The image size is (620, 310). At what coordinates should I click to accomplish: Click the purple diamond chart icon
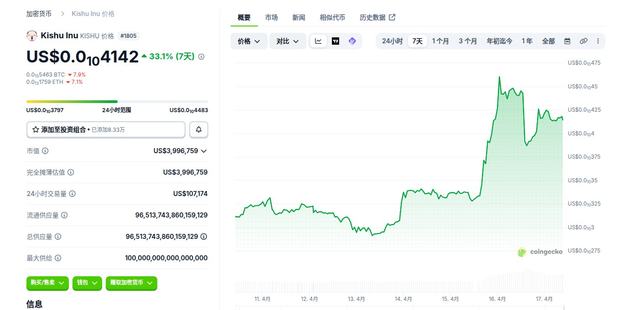[x=352, y=41]
